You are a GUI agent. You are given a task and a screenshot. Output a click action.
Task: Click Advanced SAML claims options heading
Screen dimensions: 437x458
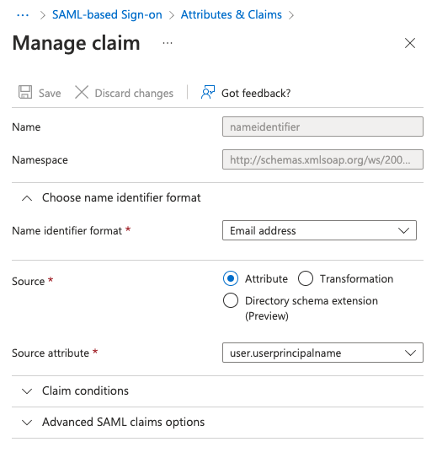(123, 422)
